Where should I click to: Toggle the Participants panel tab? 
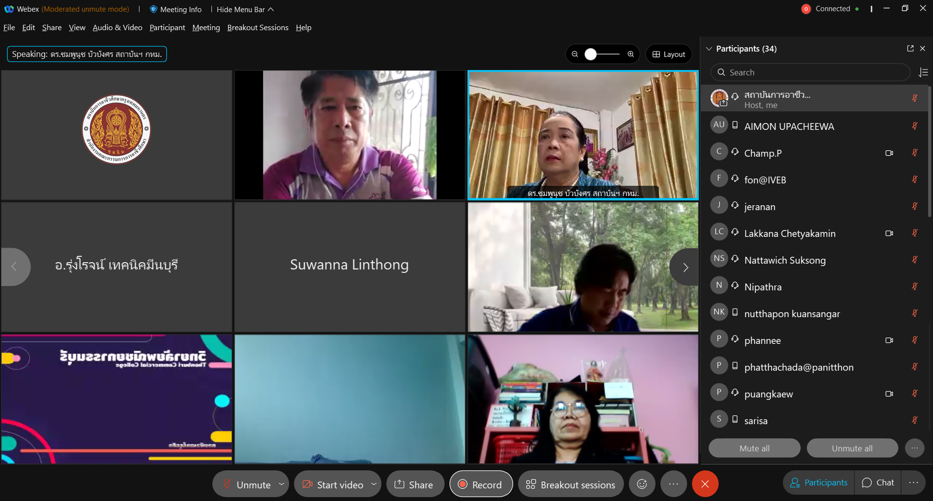click(819, 483)
